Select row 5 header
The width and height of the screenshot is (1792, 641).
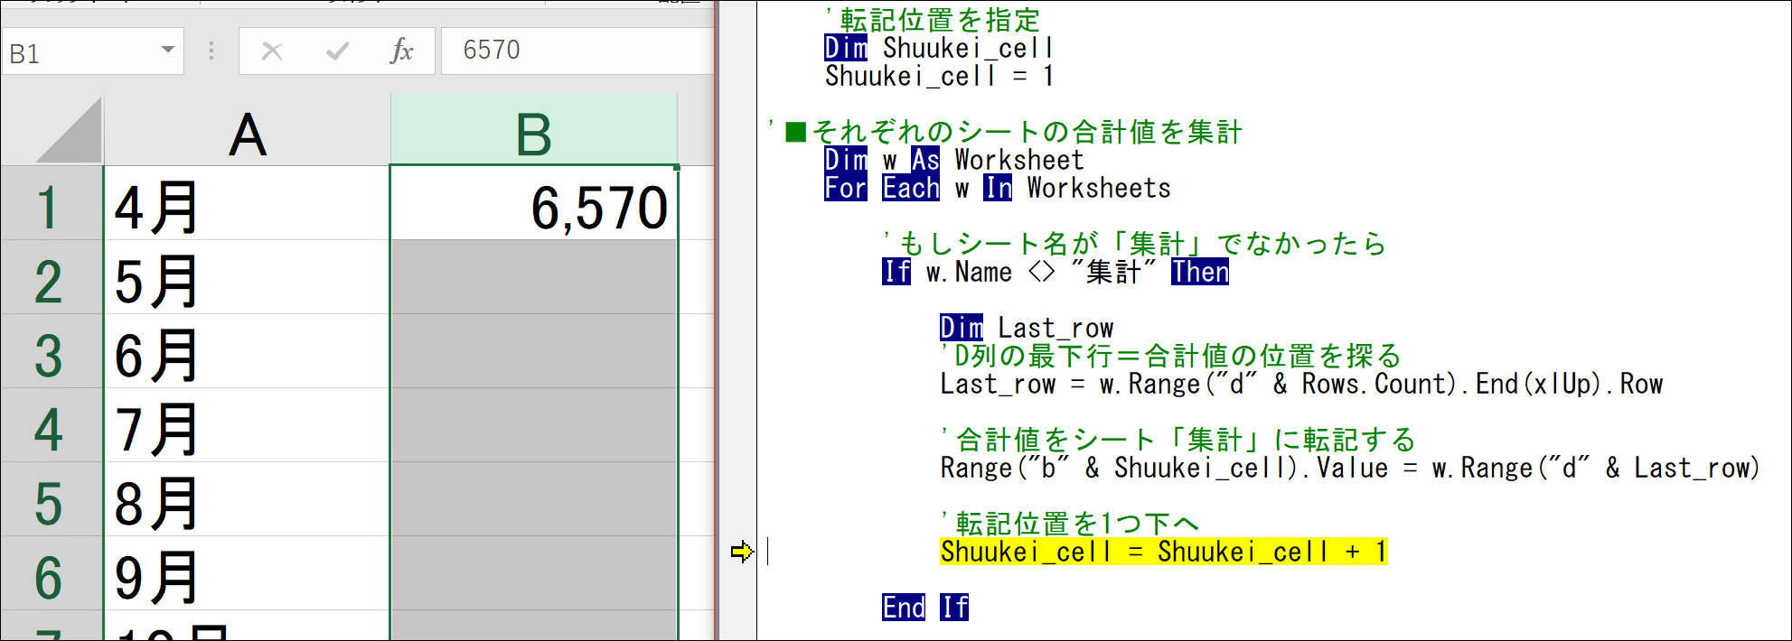tap(52, 499)
